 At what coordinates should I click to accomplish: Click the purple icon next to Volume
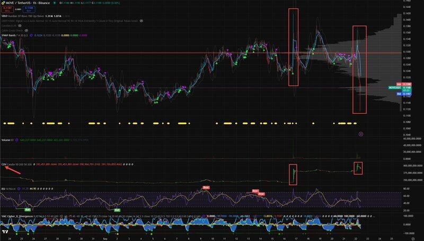click(16, 140)
